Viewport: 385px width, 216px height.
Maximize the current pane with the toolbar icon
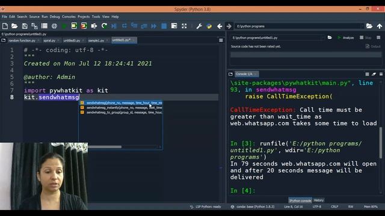point(174,26)
